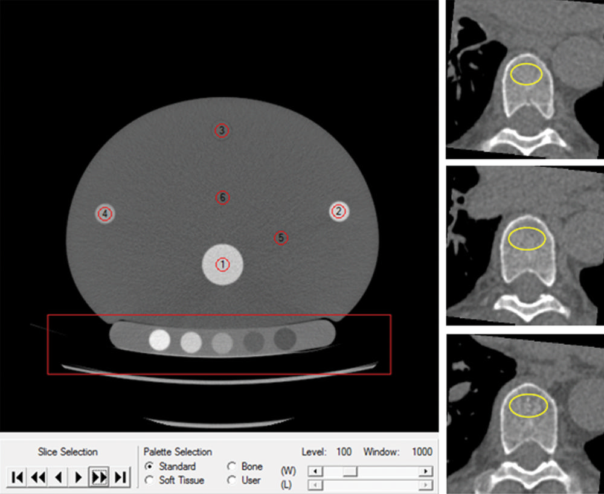Click the fast rewind slices button
Screen dimensions: 604x494
[38, 477]
